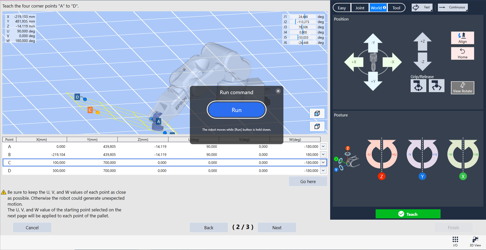This screenshot has height=250, width=486.
Task: Jog the robot with the -Y arrow
Action: [373, 42]
